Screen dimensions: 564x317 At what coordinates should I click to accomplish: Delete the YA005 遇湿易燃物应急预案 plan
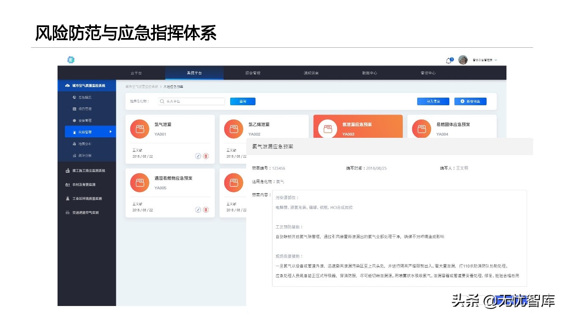(206, 210)
